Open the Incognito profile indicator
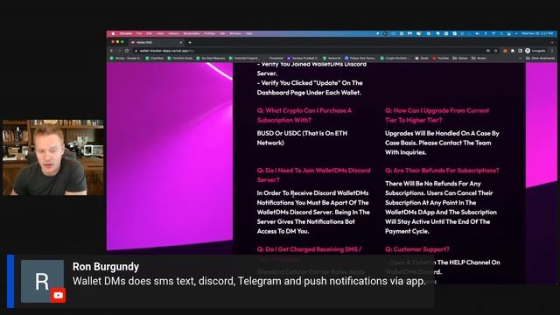The image size is (560, 315). pos(535,51)
